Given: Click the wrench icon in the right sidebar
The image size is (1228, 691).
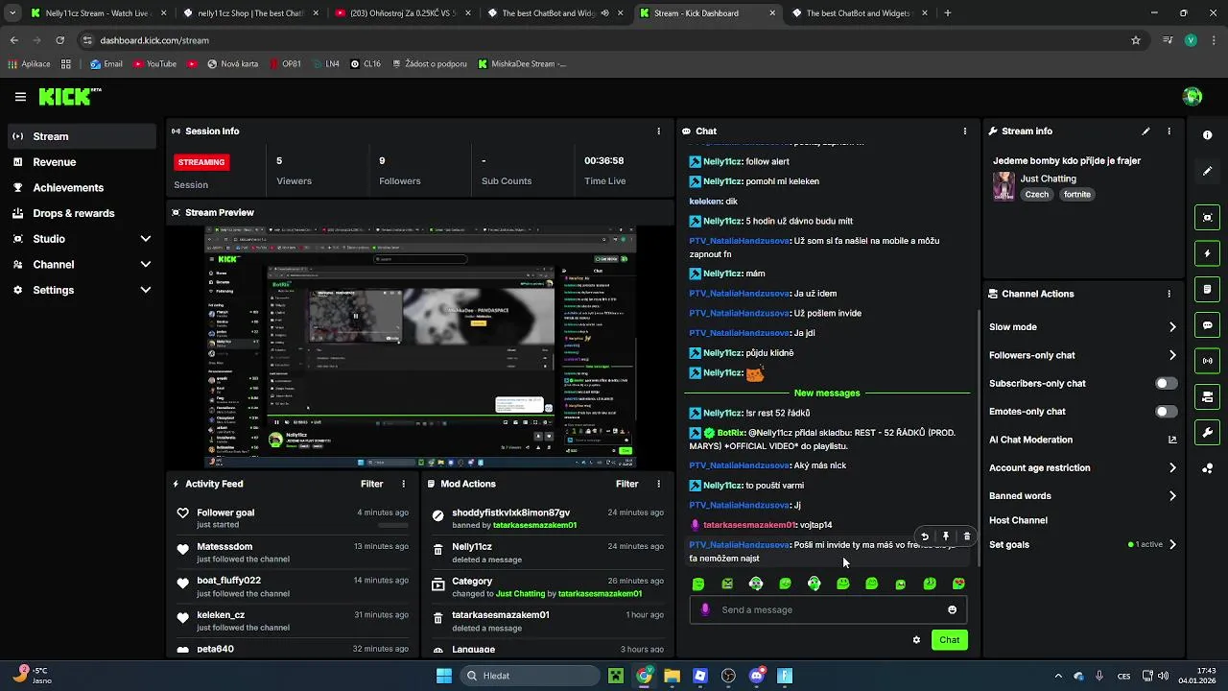Looking at the screenshot, I should tap(1207, 433).
